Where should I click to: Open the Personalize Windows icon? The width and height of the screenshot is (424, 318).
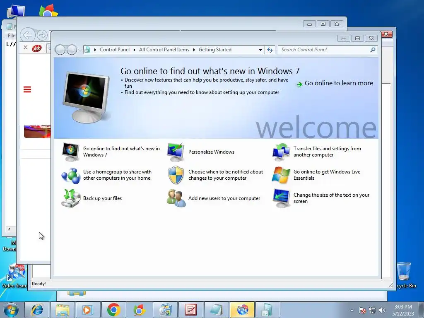click(x=176, y=152)
